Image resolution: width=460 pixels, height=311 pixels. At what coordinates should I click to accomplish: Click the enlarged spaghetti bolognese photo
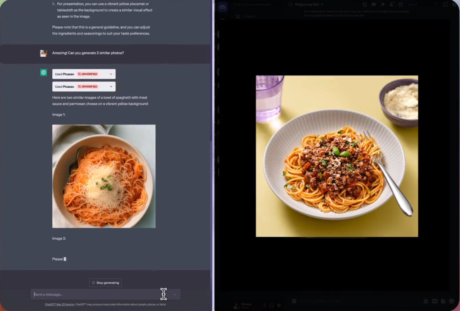pyautogui.click(x=337, y=156)
